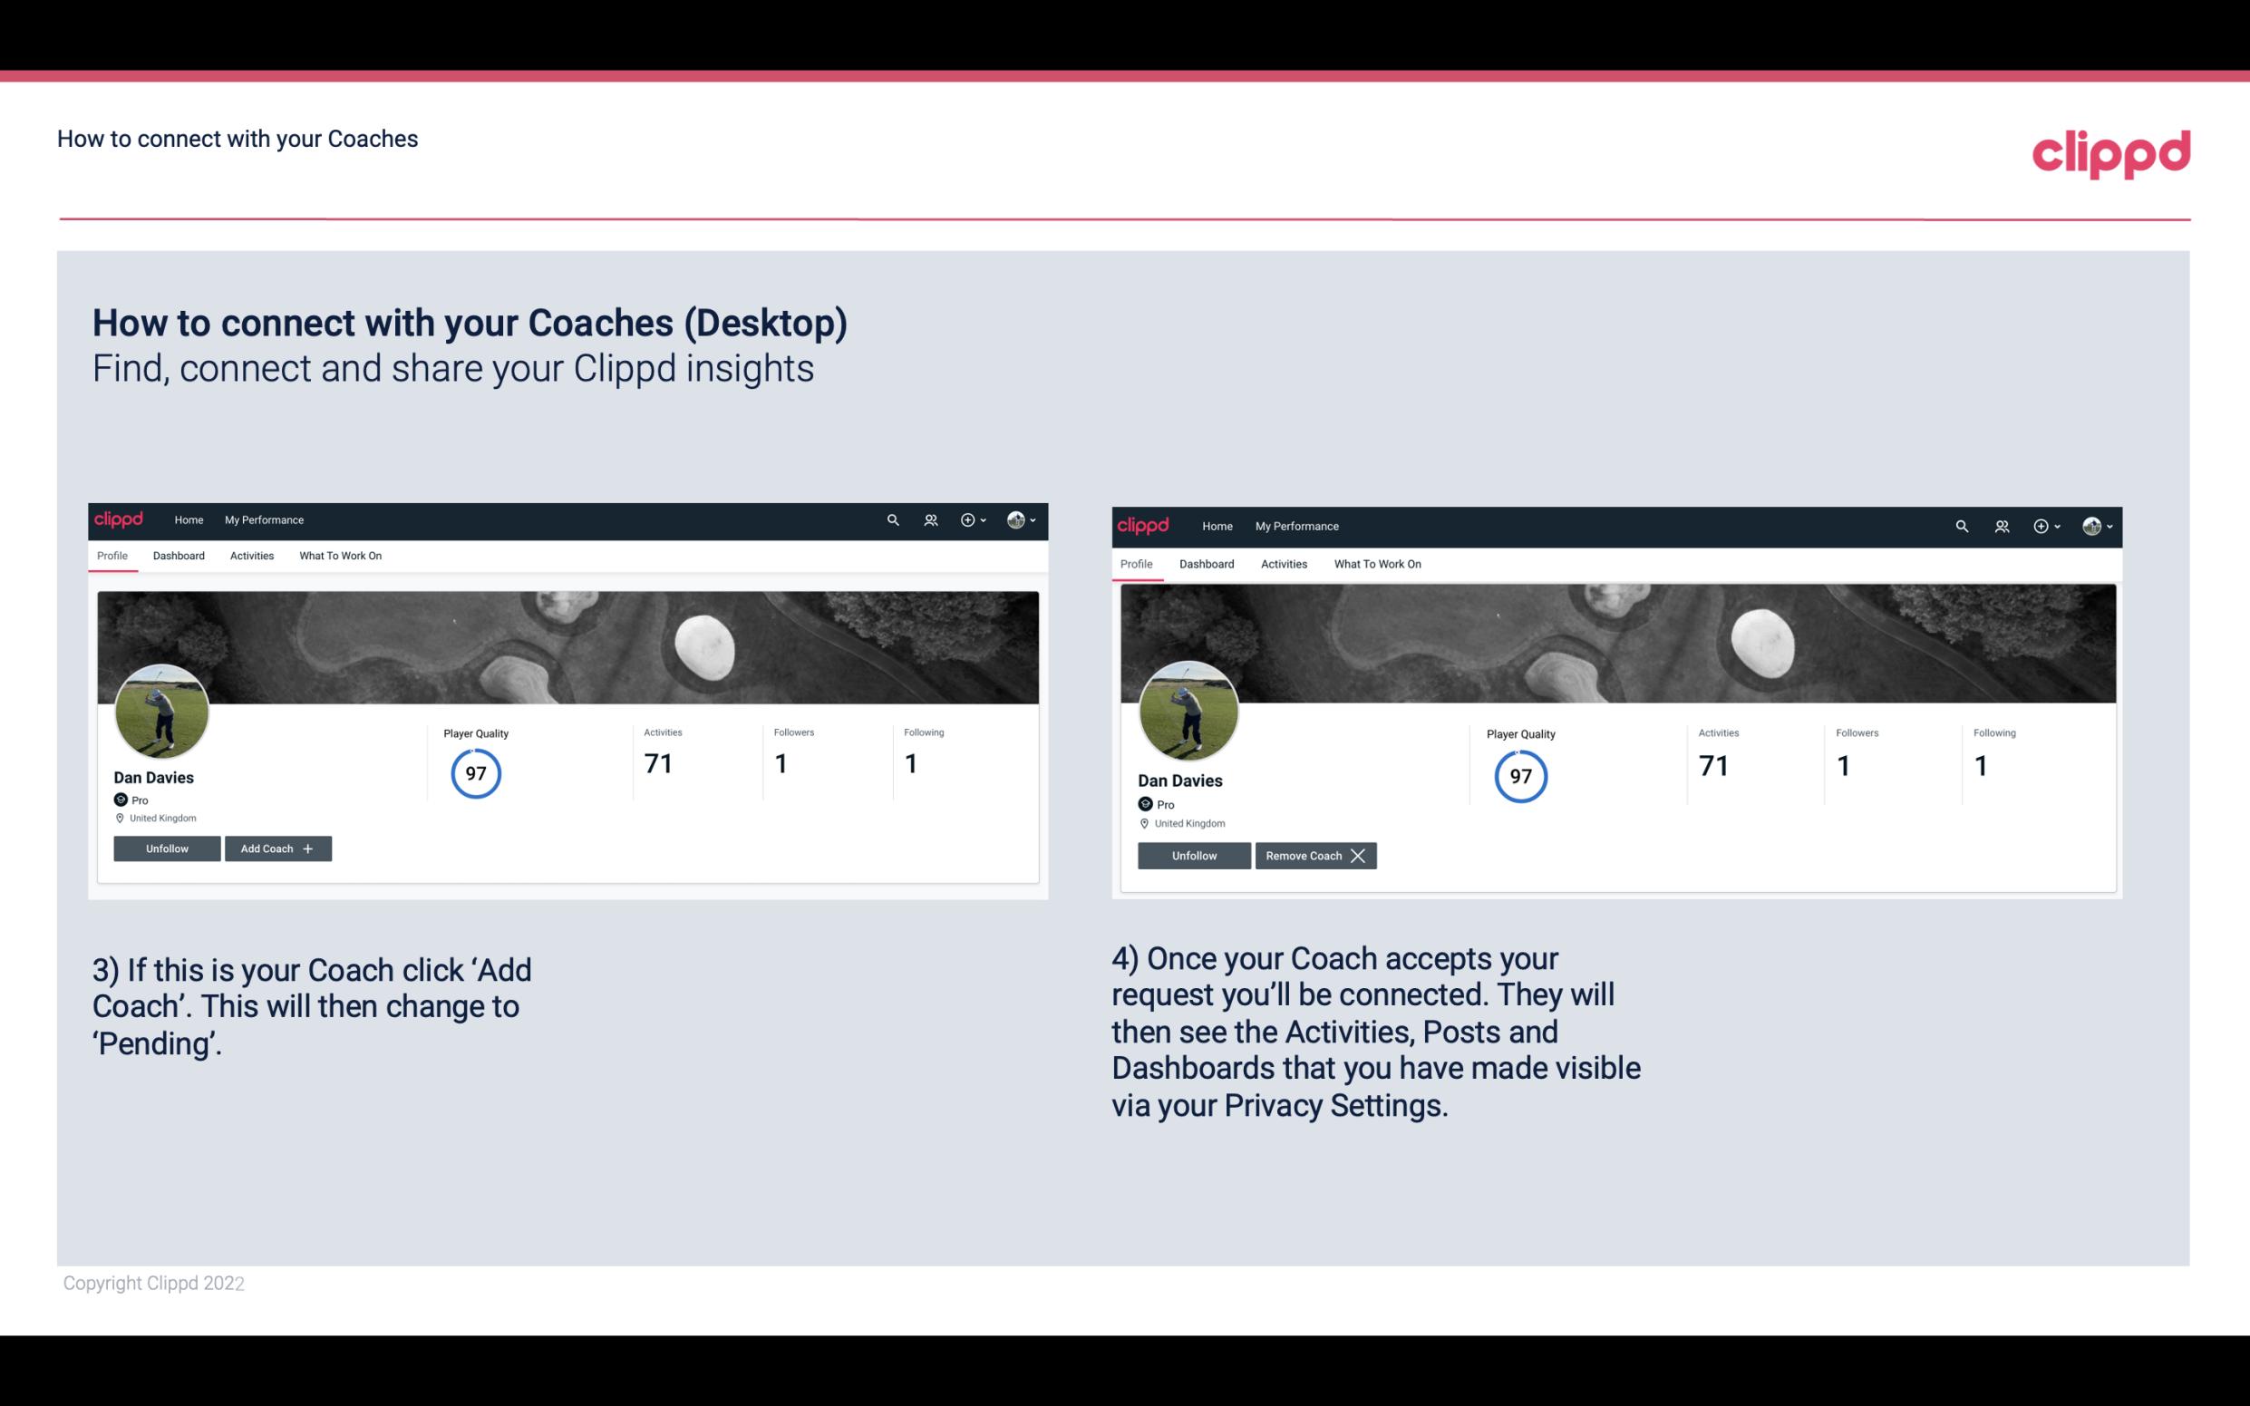Click the search icon in right screenshot
The height and width of the screenshot is (1406, 2250).
coord(1960,525)
